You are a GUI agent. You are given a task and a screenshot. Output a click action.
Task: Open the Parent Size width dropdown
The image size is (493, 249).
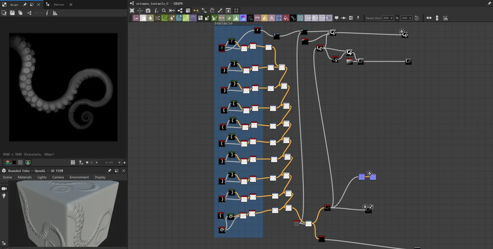coord(388,18)
